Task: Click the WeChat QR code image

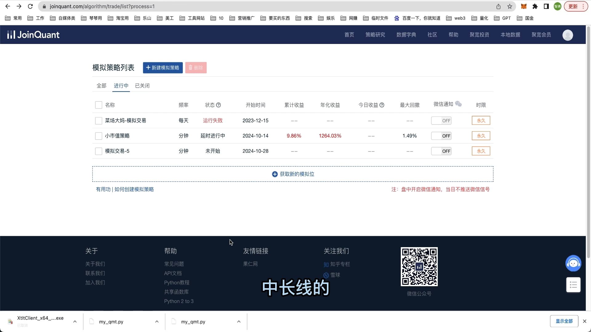Action: [x=419, y=267]
